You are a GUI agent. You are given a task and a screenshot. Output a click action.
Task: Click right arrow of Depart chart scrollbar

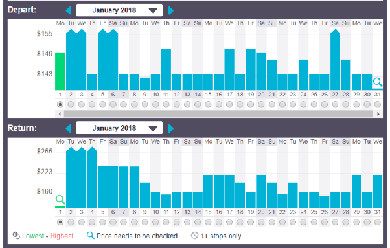378,114
